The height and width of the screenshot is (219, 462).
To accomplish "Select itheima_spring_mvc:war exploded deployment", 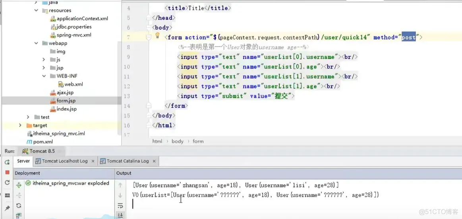I will [x=71, y=183].
